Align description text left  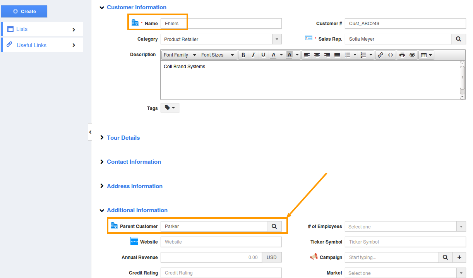click(307, 55)
